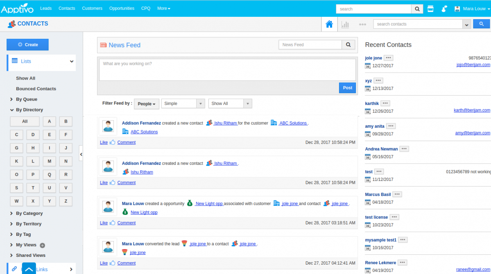Click the News Feed search field
Screen dimensions: 491x274
click(310, 45)
